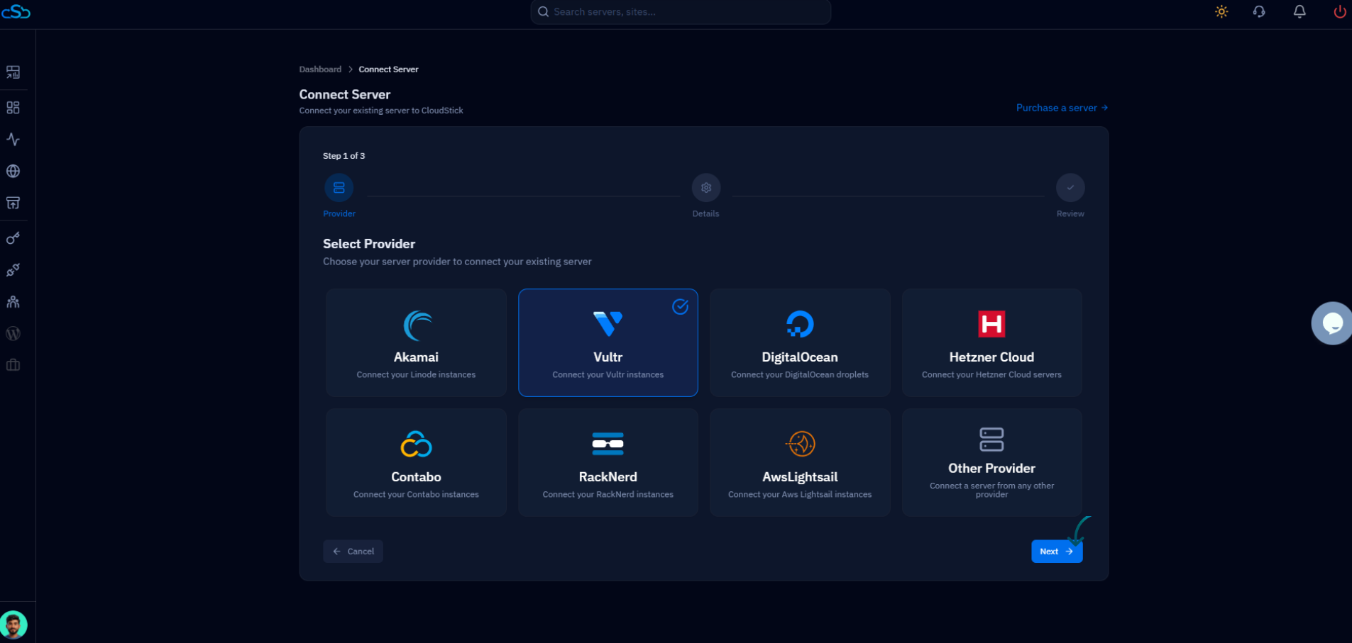Log out with the red power icon

pyautogui.click(x=1339, y=11)
